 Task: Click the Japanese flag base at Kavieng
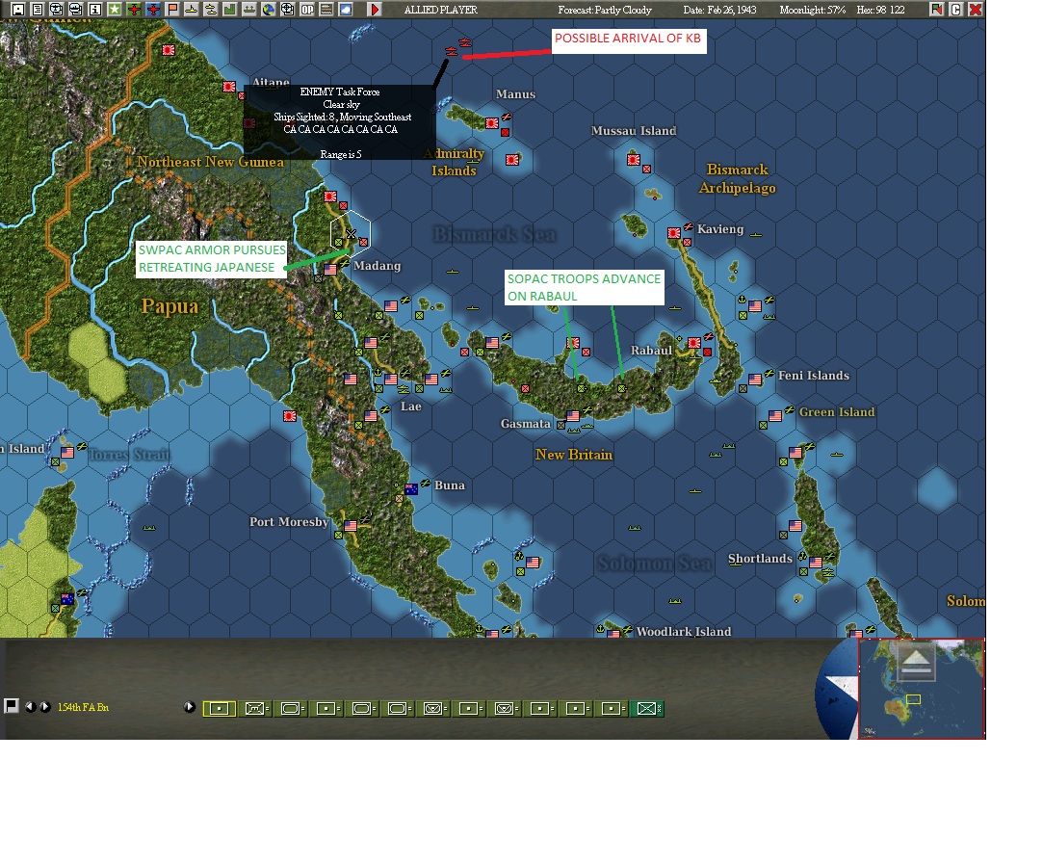tap(674, 233)
